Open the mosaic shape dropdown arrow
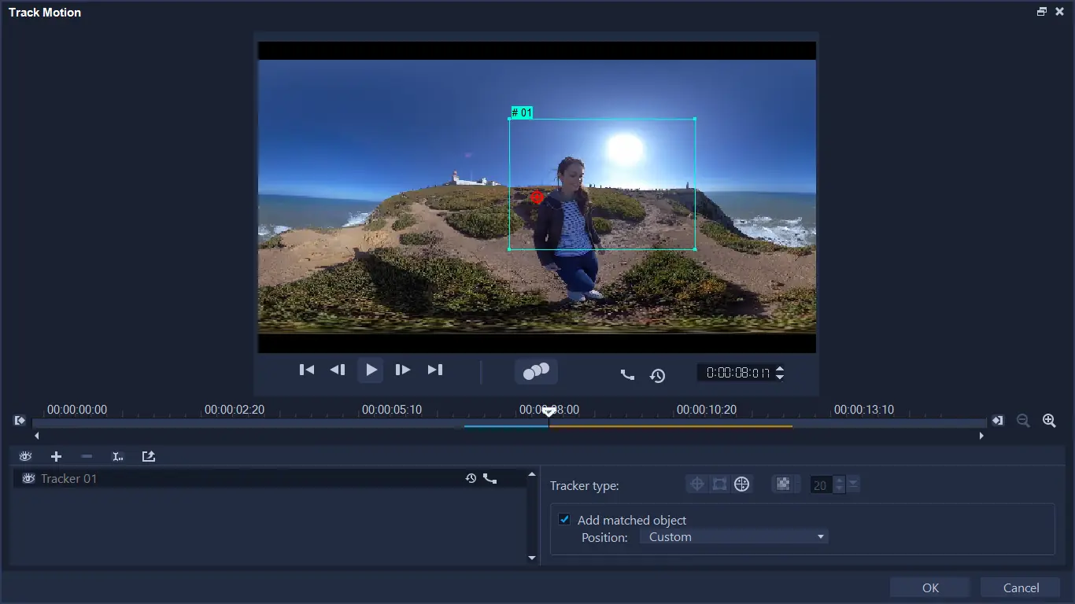 854,484
